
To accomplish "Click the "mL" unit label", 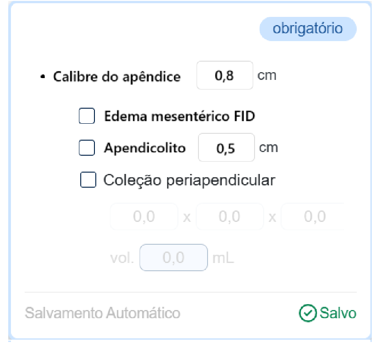I will click(x=223, y=258).
